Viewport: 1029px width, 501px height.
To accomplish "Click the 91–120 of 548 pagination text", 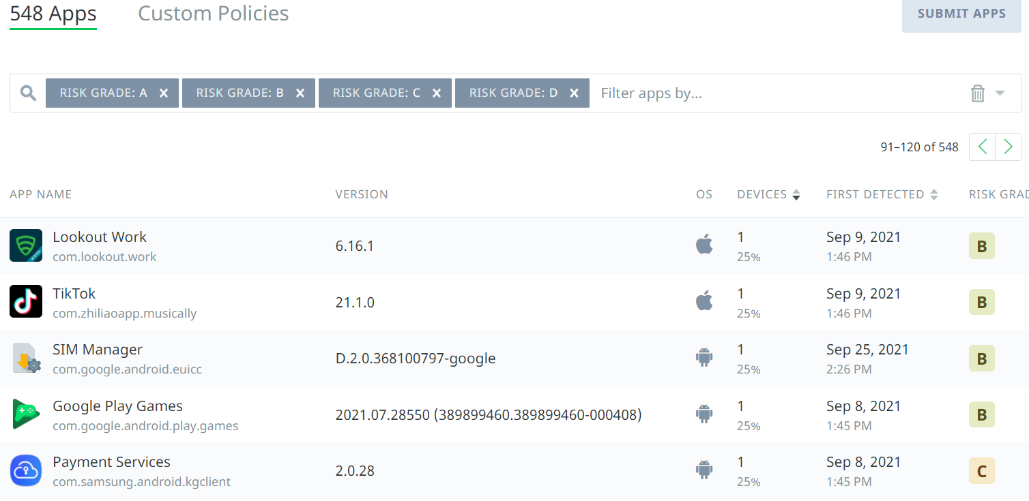I will [x=919, y=147].
